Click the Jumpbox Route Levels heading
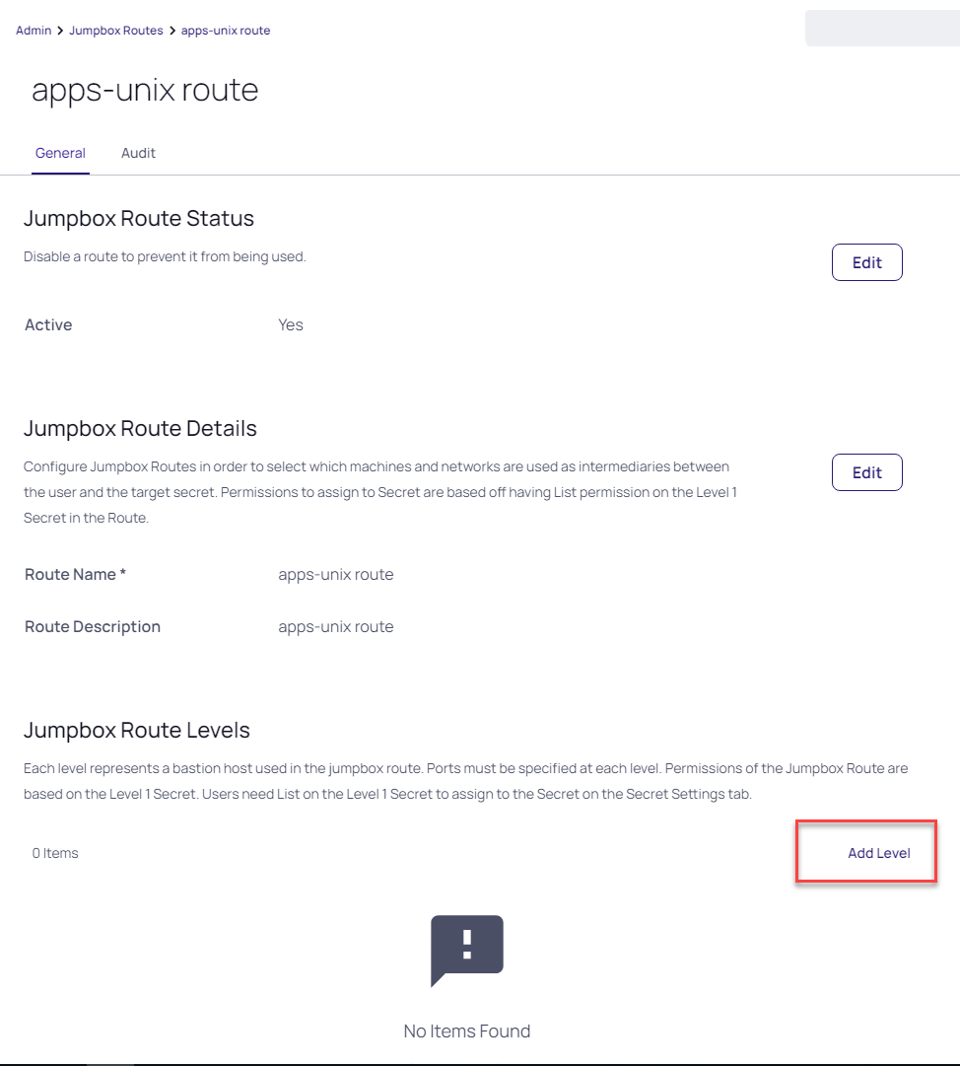The height and width of the screenshot is (1066, 960). tap(137, 731)
